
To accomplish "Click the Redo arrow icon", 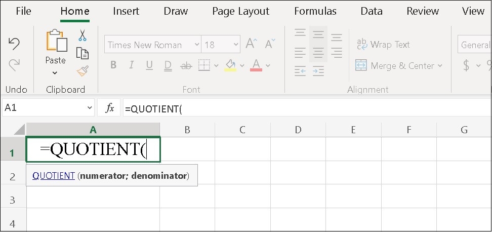I will tap(14, 65).
